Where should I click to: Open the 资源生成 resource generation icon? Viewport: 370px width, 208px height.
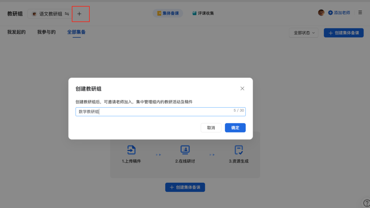pyautogui.click(x=239, y=150)
